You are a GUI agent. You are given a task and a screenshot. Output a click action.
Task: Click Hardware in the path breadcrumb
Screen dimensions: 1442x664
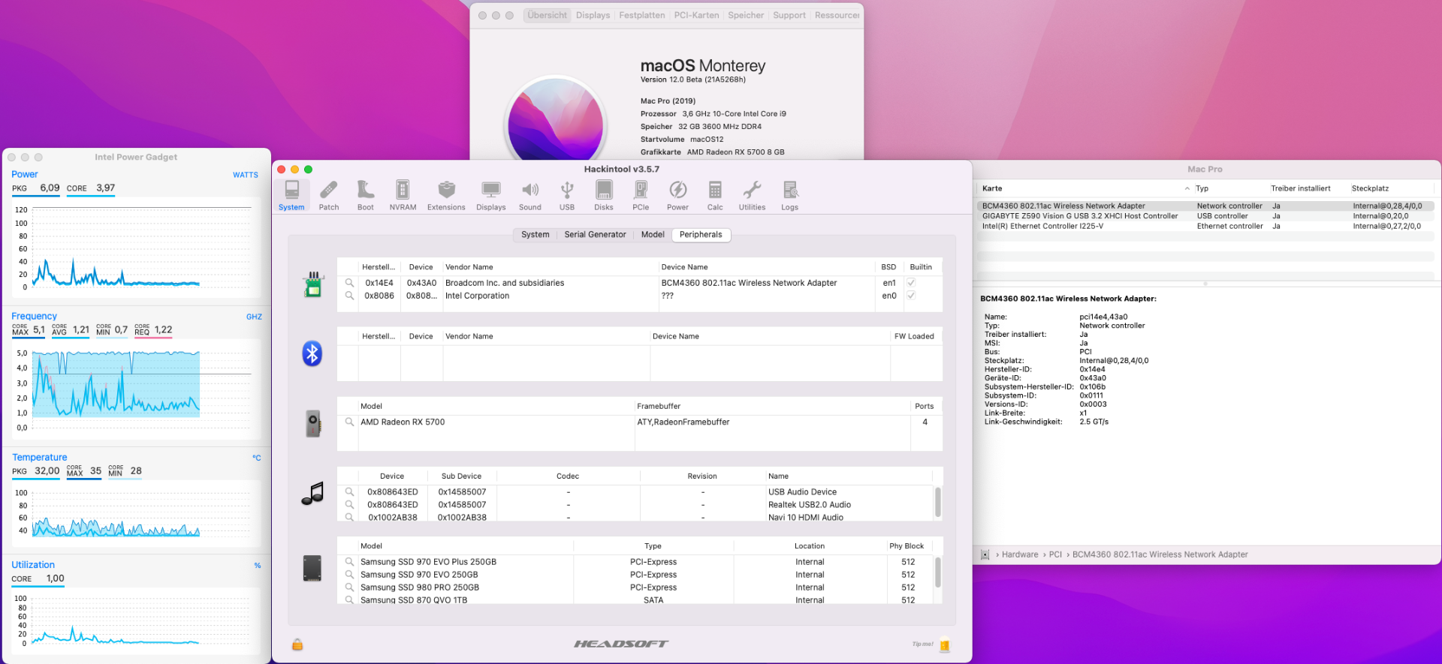[x=1019, y=555]
